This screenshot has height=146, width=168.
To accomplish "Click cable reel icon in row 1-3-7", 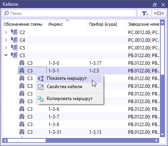I will coord(22,116).
